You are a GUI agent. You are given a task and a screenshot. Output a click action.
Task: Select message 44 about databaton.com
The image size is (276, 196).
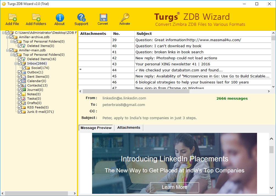pos(175,70)
